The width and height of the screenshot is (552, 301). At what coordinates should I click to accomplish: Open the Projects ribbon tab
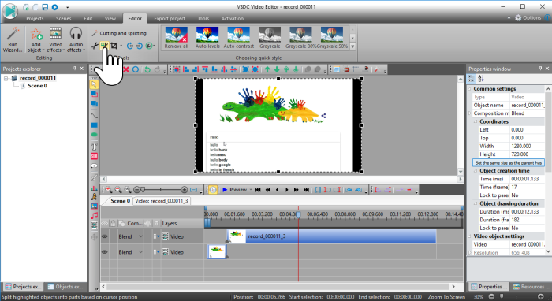[35, 18]
